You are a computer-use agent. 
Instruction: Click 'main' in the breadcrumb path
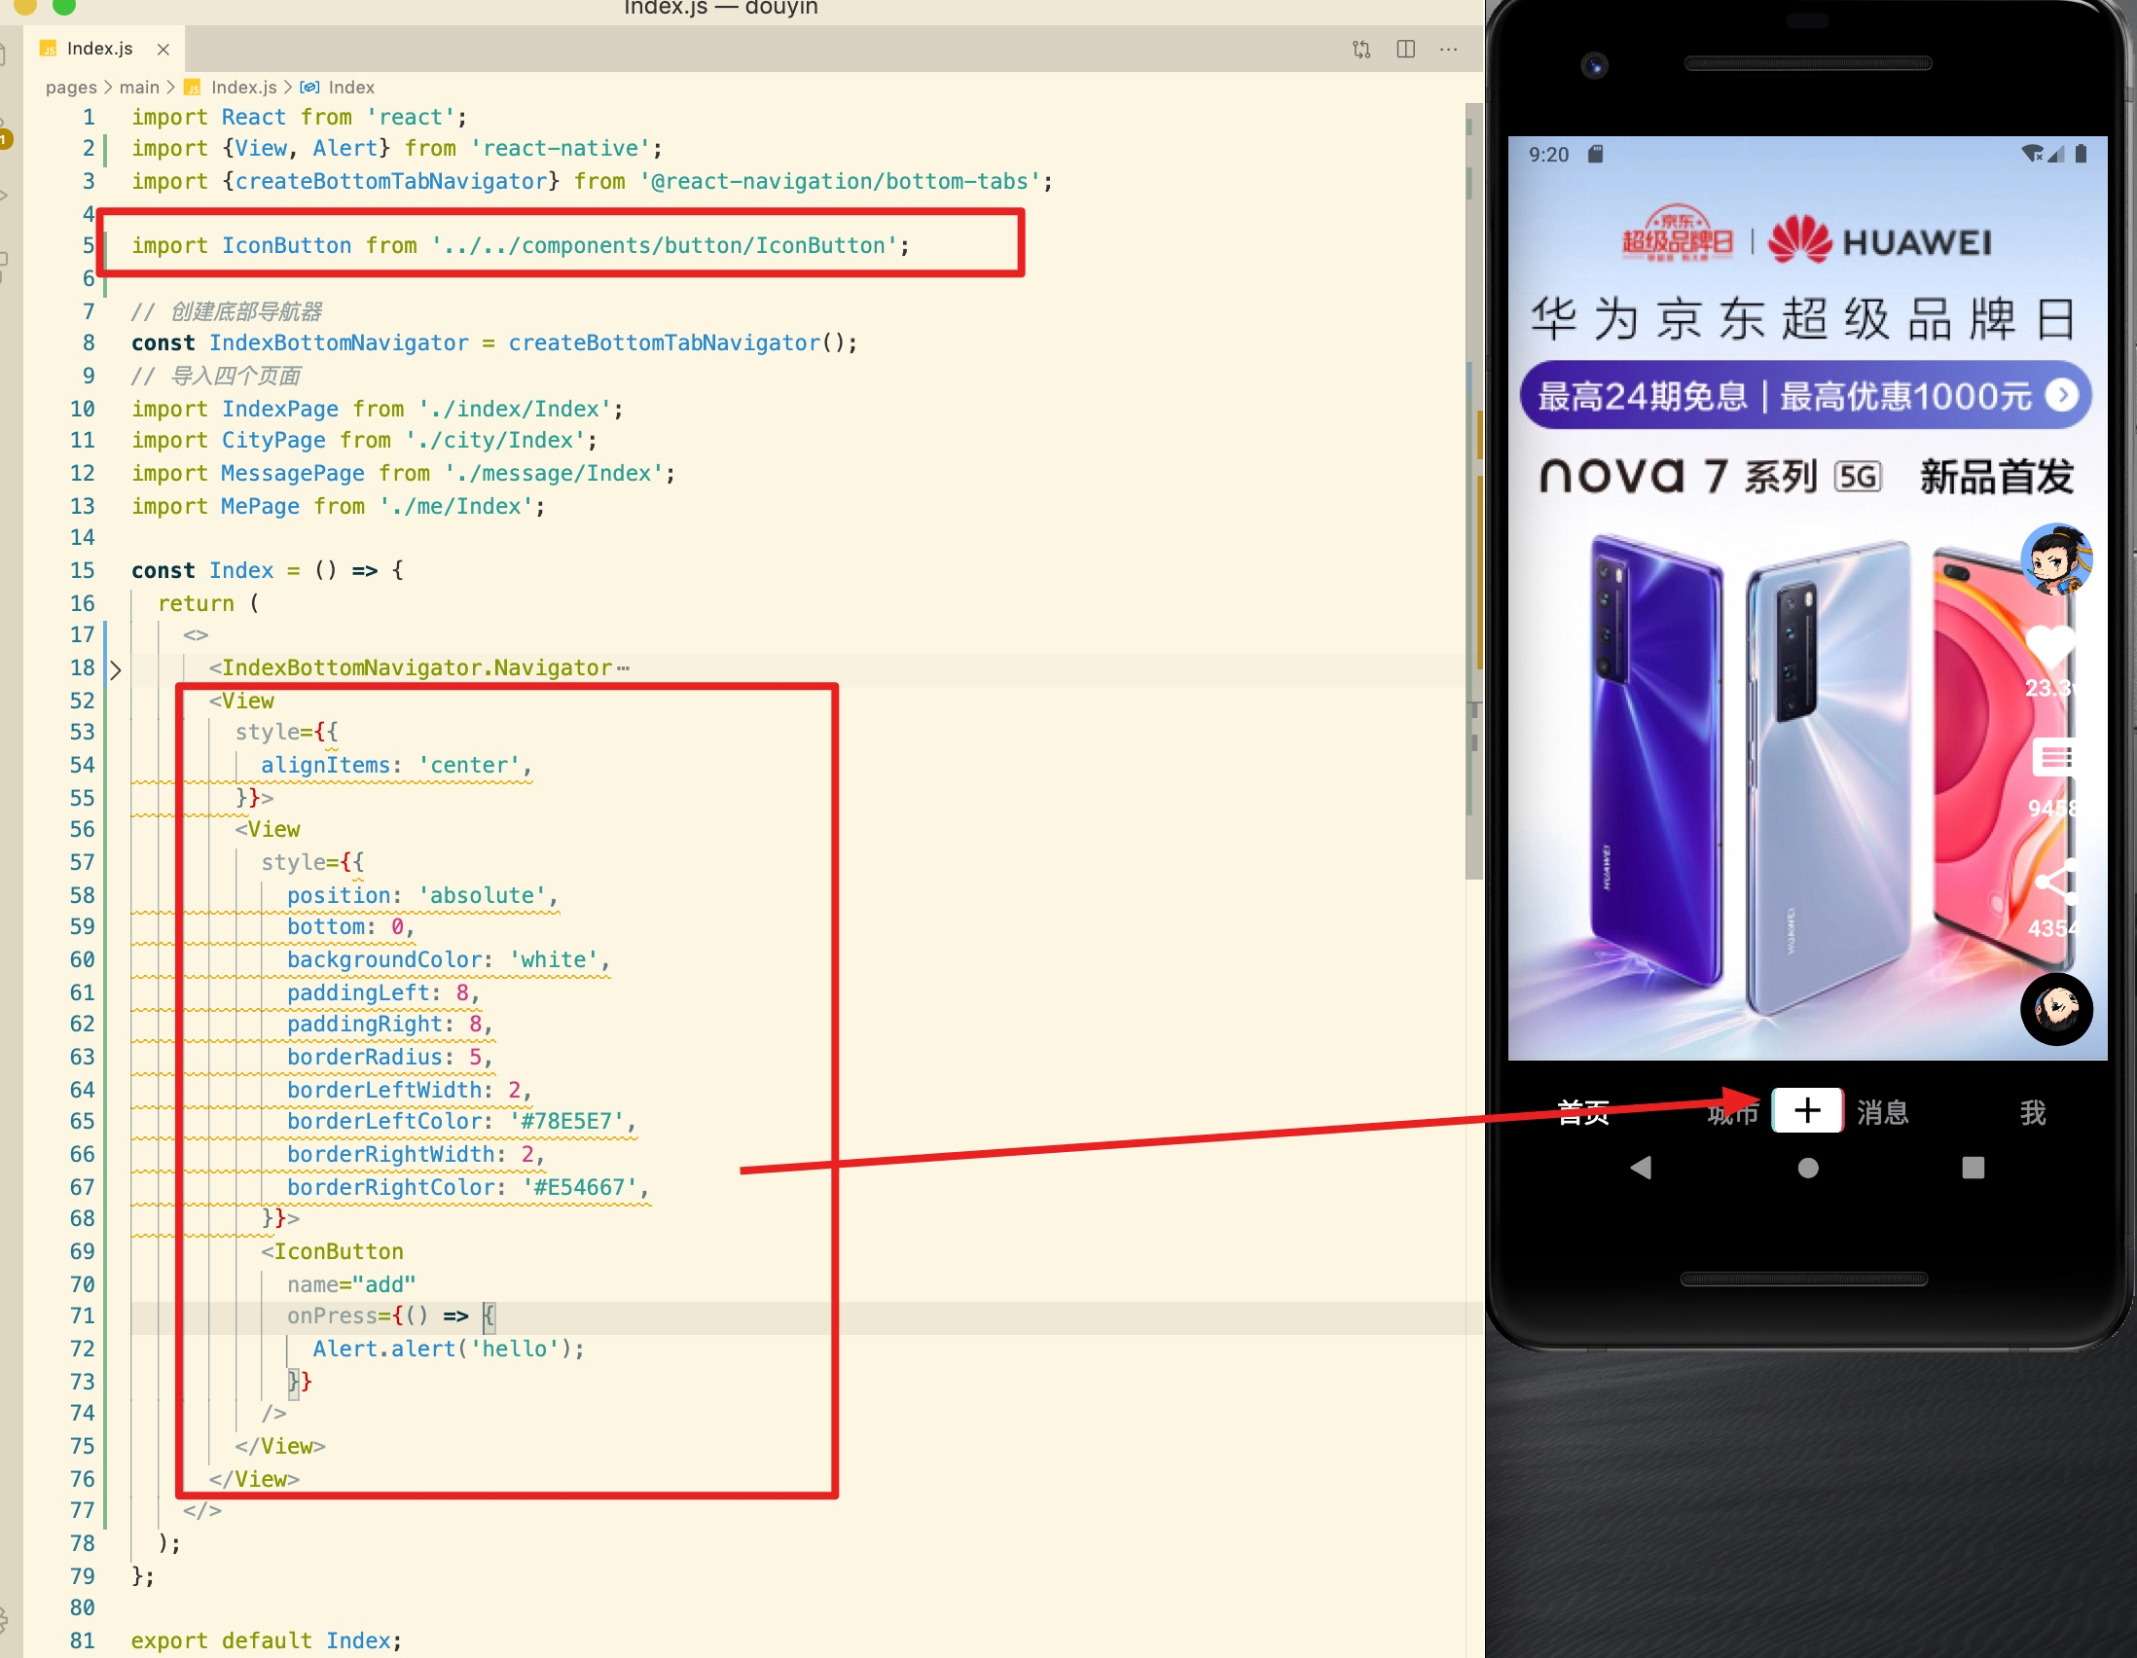(139, 87)
